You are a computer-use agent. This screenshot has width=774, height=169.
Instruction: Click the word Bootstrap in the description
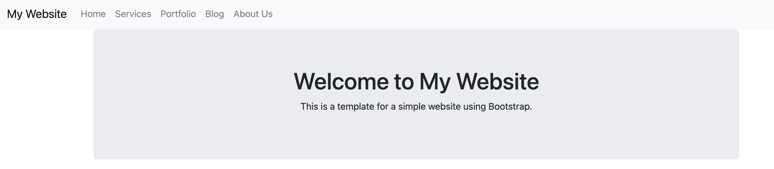(510, 106)
